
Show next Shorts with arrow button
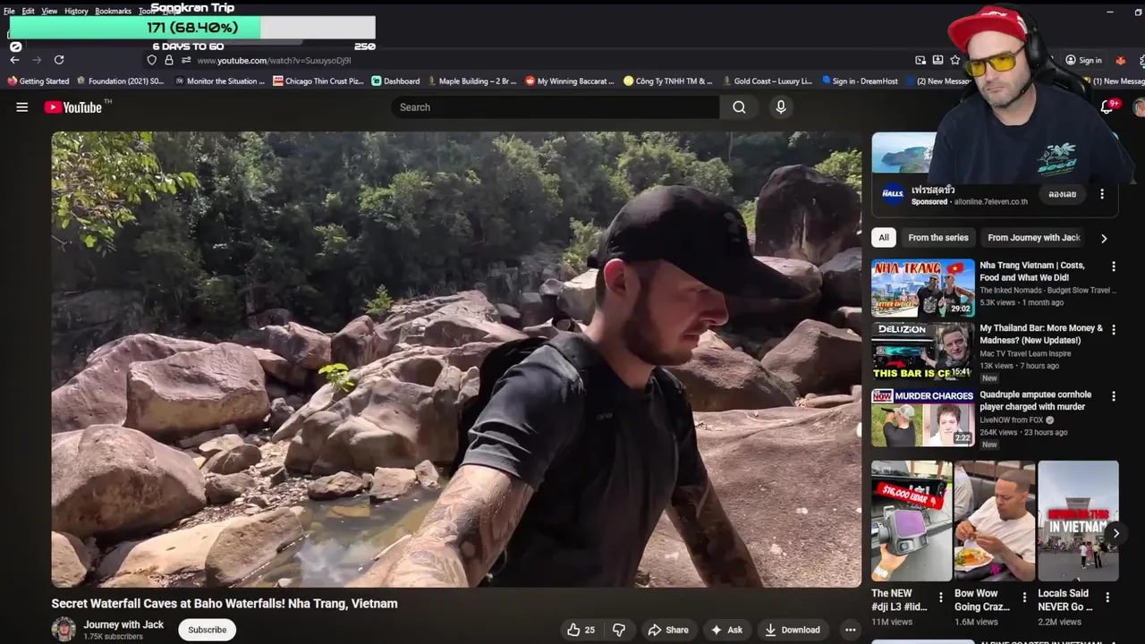coord(1115,533)
